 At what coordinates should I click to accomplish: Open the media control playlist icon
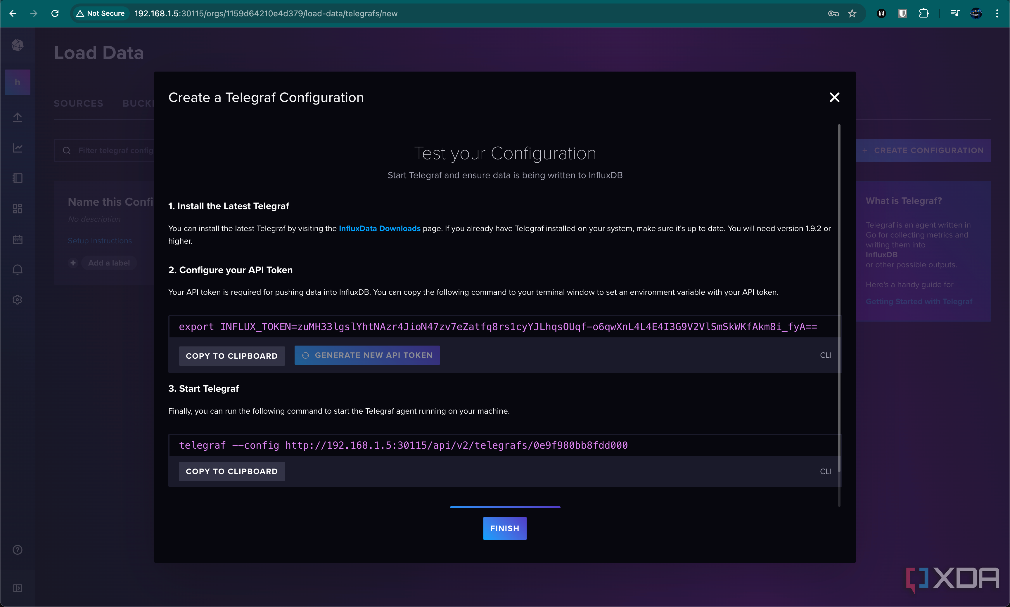(x=955, y=13)
